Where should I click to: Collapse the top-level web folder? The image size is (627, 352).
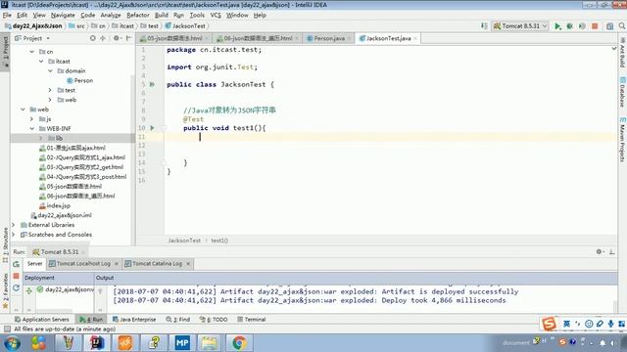(23, 110)
